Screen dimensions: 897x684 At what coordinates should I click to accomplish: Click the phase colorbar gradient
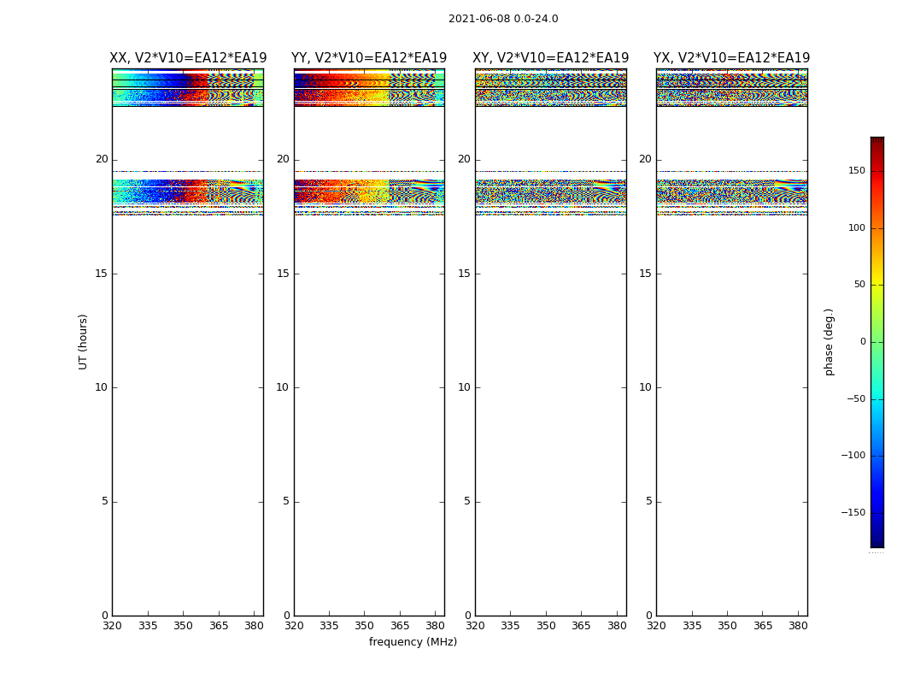tap(877, 342)
